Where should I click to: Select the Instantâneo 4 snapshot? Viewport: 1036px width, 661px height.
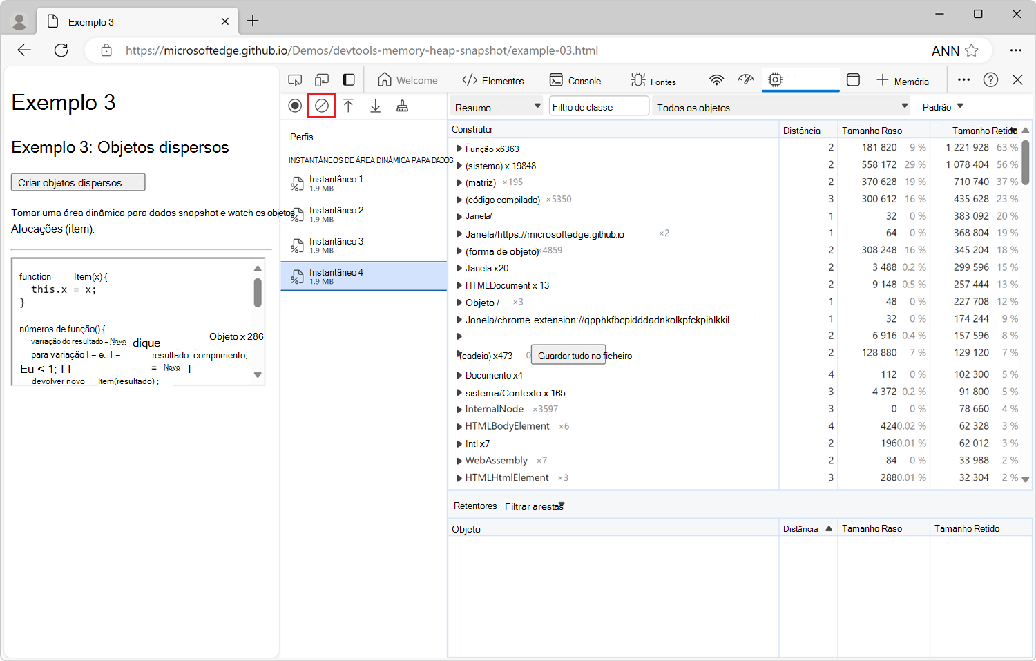point(364,276)
